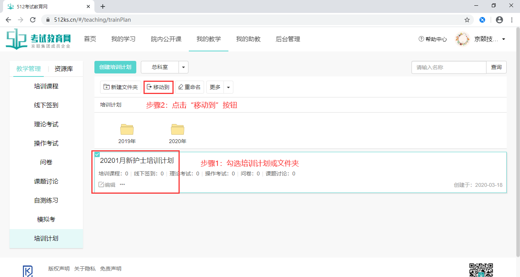
Task: Open 自测练习 in the sidebar
Action: tap(46, 201)
